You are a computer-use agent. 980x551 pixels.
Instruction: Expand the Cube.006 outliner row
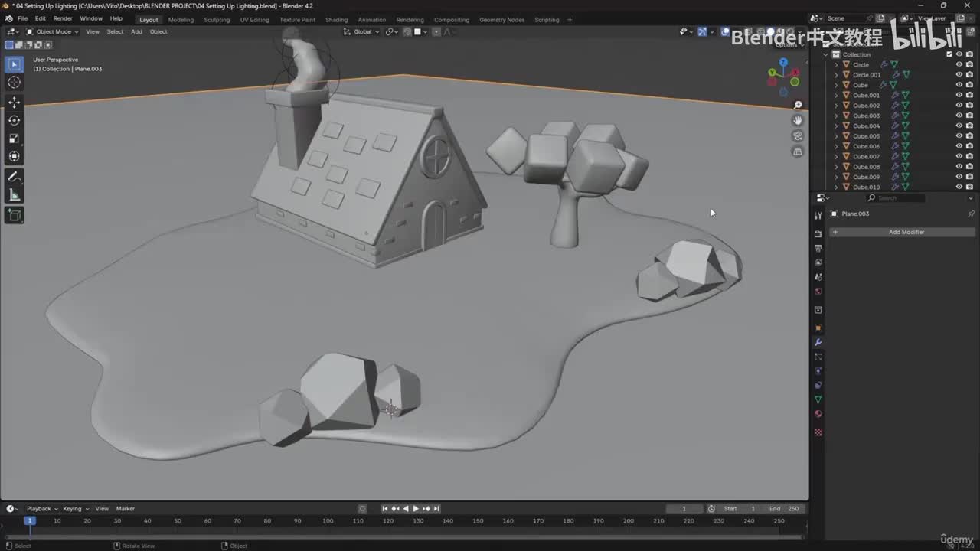pyautogui.click(x=836, y=146)
